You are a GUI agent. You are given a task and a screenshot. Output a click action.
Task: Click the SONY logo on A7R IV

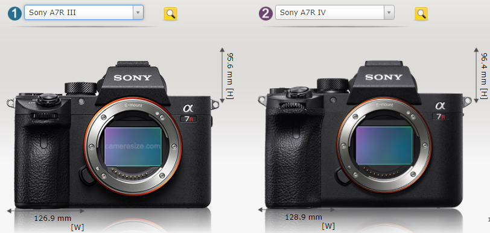(384, 77)
